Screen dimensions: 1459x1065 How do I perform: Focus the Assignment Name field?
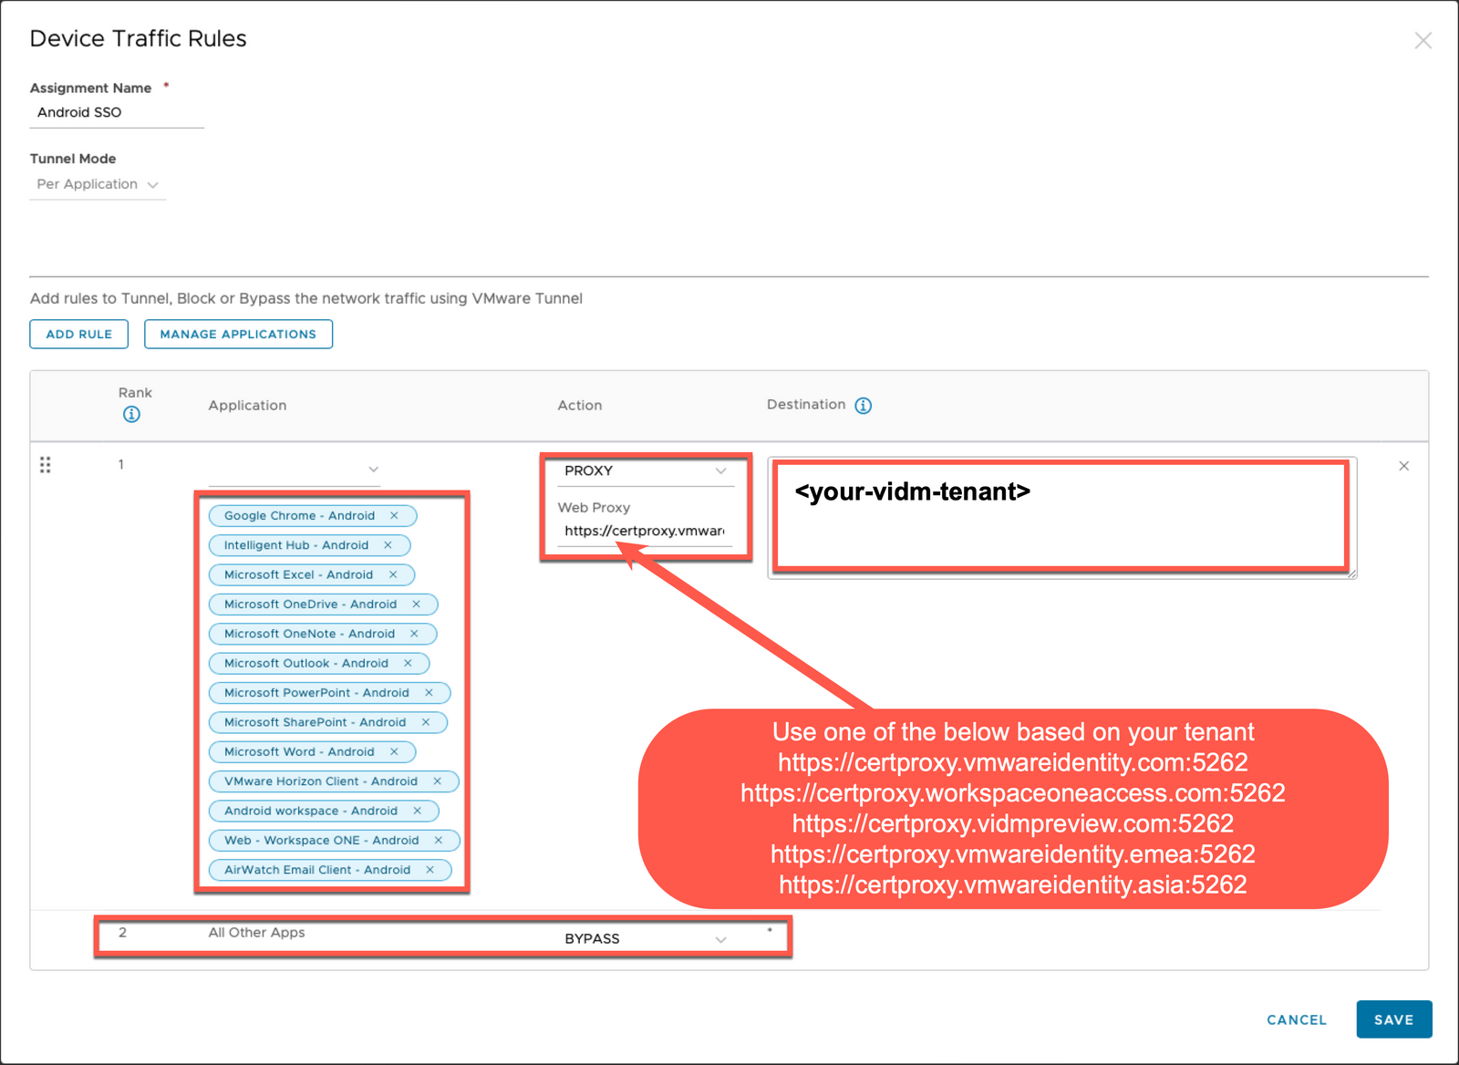point(117,112)
